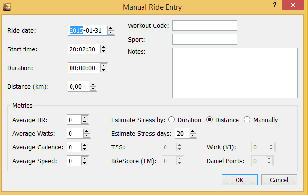Click the 'Notes:' label
This screenshot has height=195, width=308.
(x=137, y=52)
